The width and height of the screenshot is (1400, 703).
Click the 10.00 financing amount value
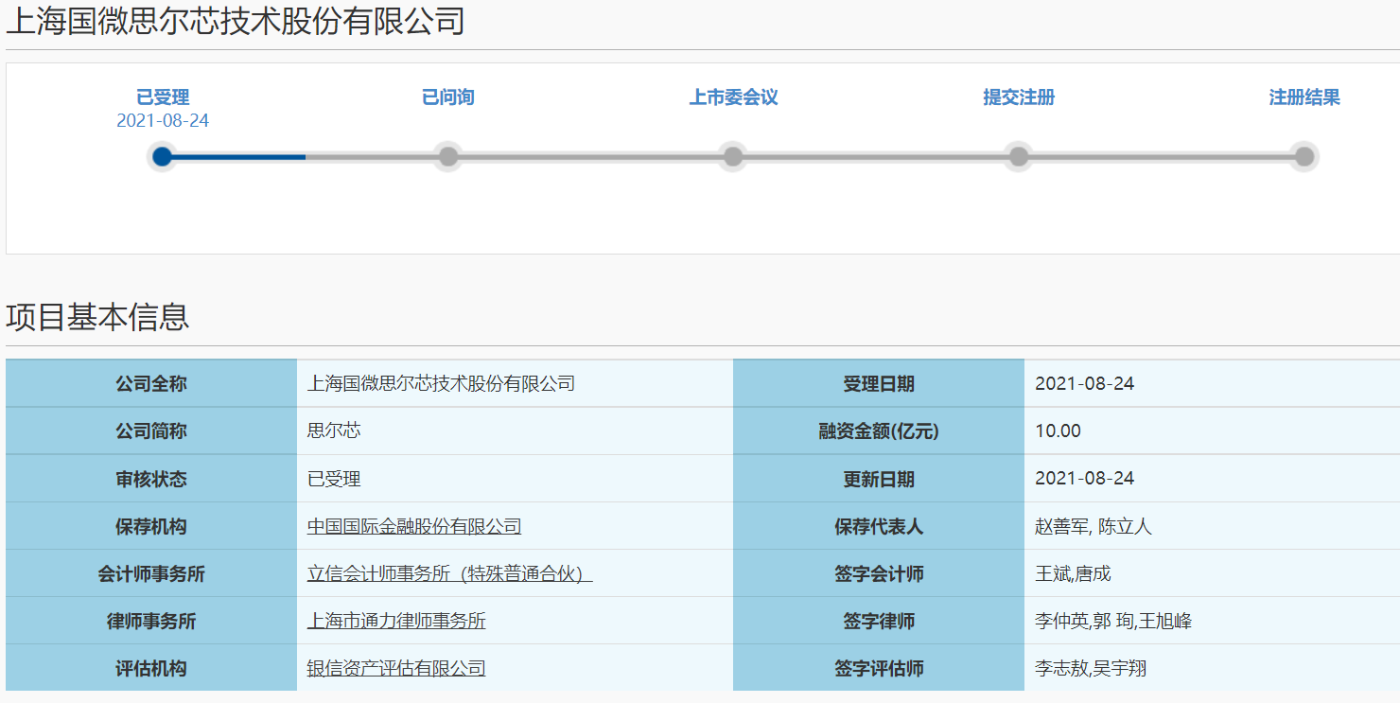coord(1058,431)
